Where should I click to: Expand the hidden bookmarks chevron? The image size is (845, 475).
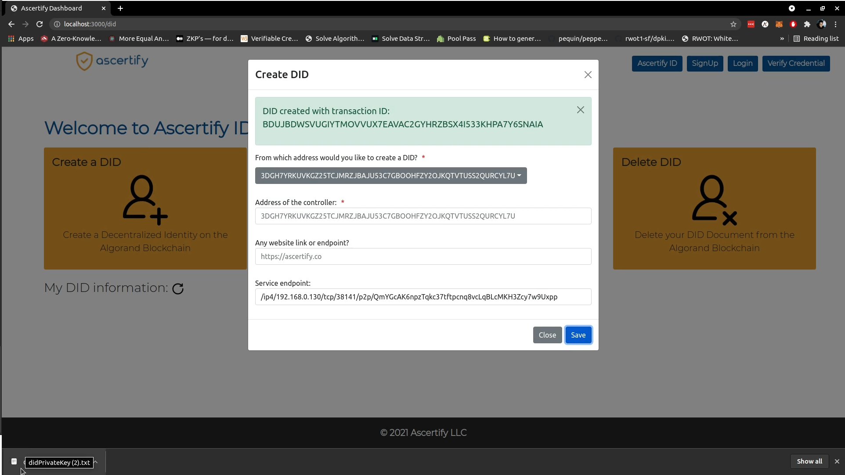(x=782, y=39)
